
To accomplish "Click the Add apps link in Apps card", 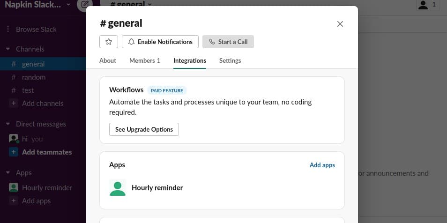I will click(322, 165).
